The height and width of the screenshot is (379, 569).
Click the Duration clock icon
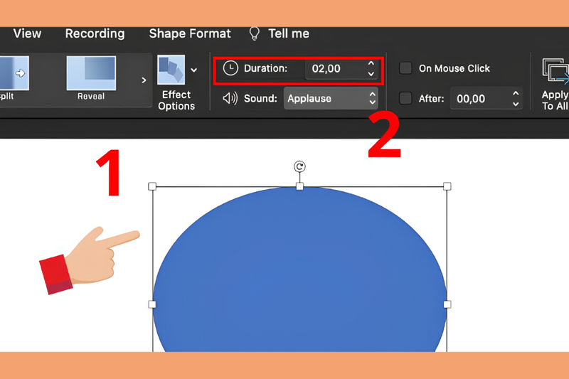click(x=230, y=68)
